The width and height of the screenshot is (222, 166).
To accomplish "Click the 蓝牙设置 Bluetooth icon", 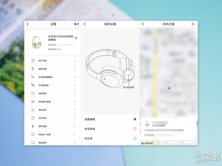I will [33, 126].
